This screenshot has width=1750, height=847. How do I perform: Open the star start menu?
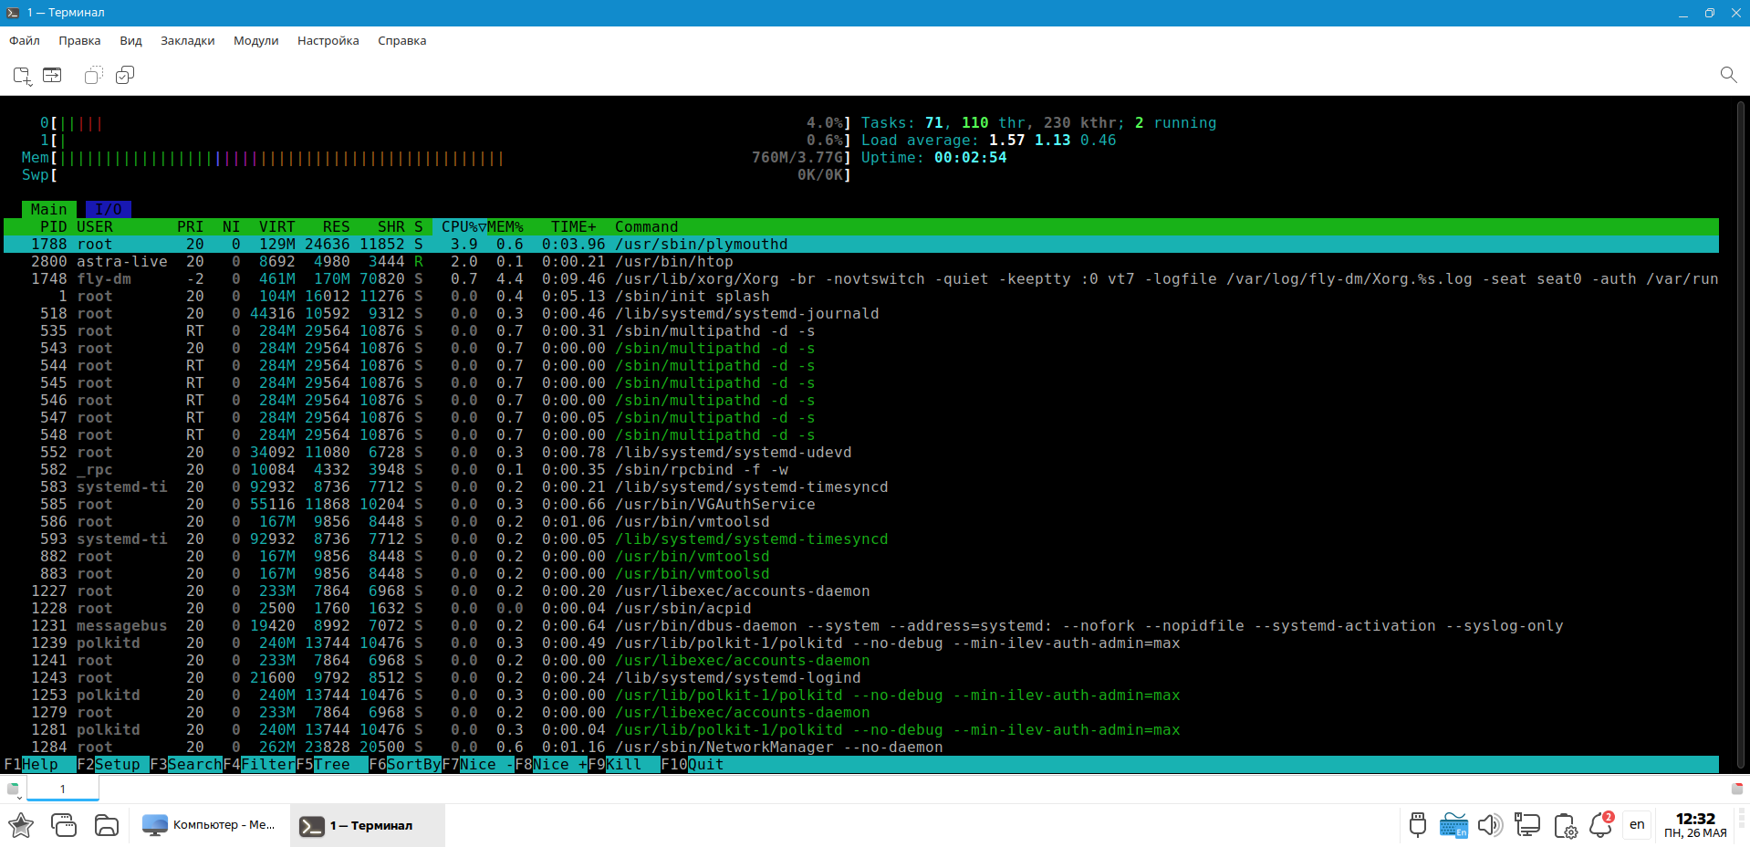(x=21, y=825)
